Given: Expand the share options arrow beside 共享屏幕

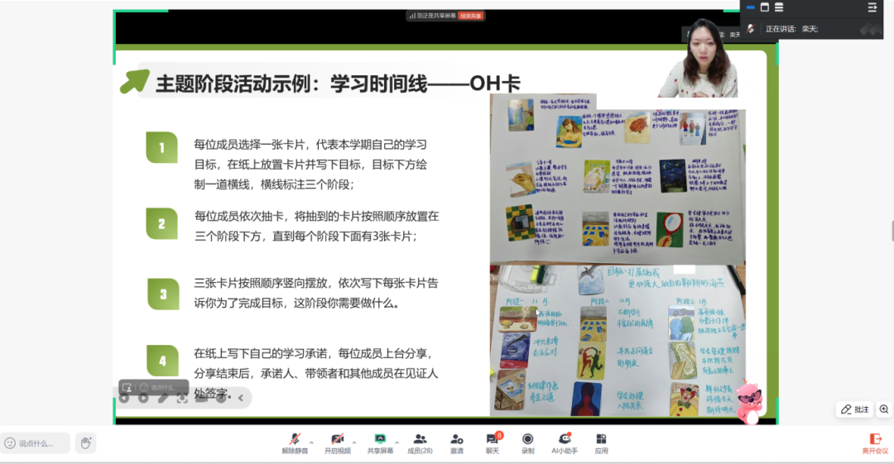Looking at the screenshot, I should tap(397, 441).
